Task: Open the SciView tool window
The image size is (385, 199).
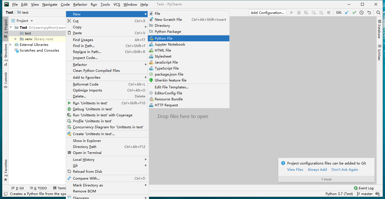Action: [x=380, y=52]
